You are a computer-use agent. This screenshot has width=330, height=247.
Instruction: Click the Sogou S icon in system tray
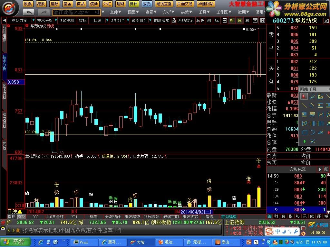click(x=249, y=242)
